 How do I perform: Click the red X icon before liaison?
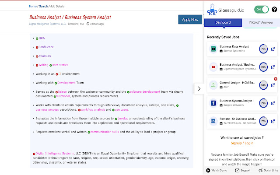56,92
